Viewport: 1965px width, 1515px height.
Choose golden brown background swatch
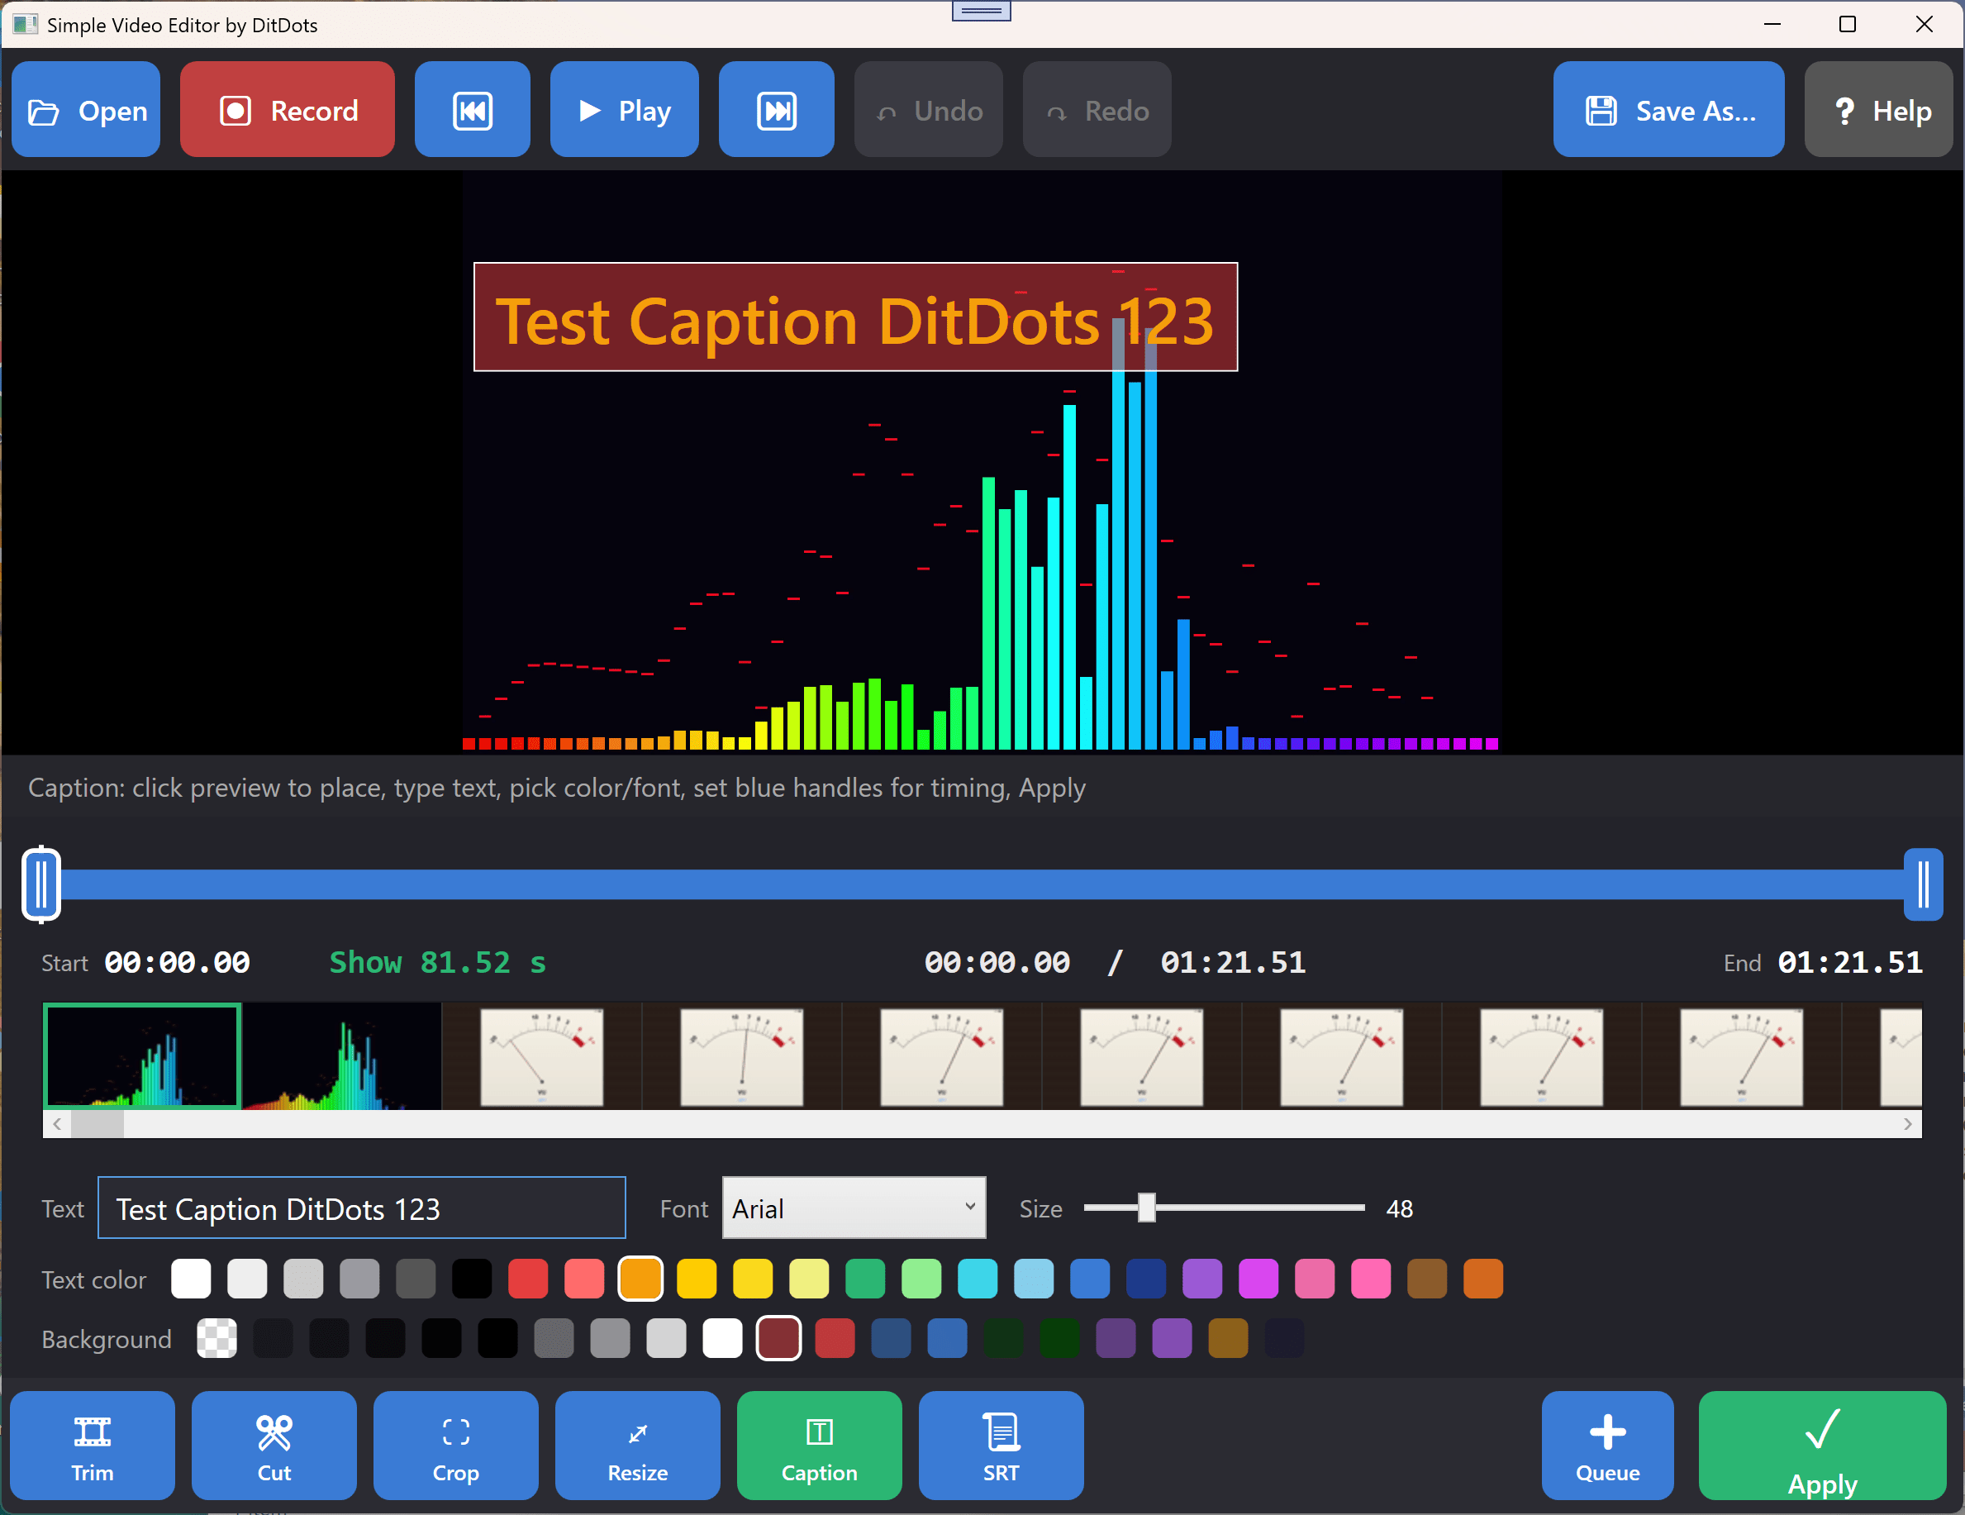click(1228, 1339)
